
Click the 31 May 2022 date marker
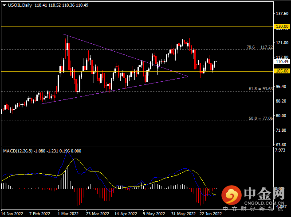(183, 213)
